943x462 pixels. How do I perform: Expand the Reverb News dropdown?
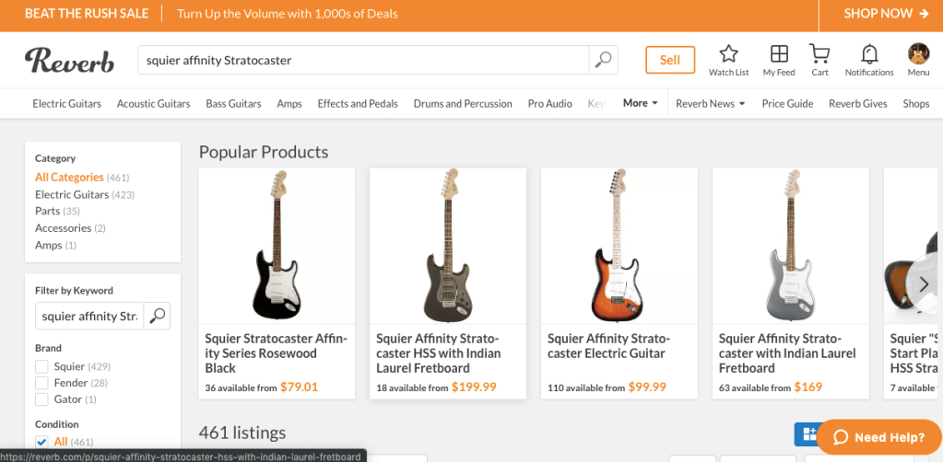(710, 104)
